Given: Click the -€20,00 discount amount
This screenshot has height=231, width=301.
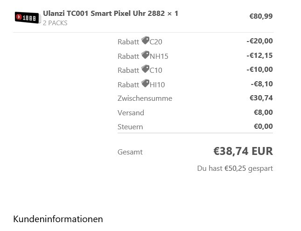Looking at the screenshot, I should 259,41.
